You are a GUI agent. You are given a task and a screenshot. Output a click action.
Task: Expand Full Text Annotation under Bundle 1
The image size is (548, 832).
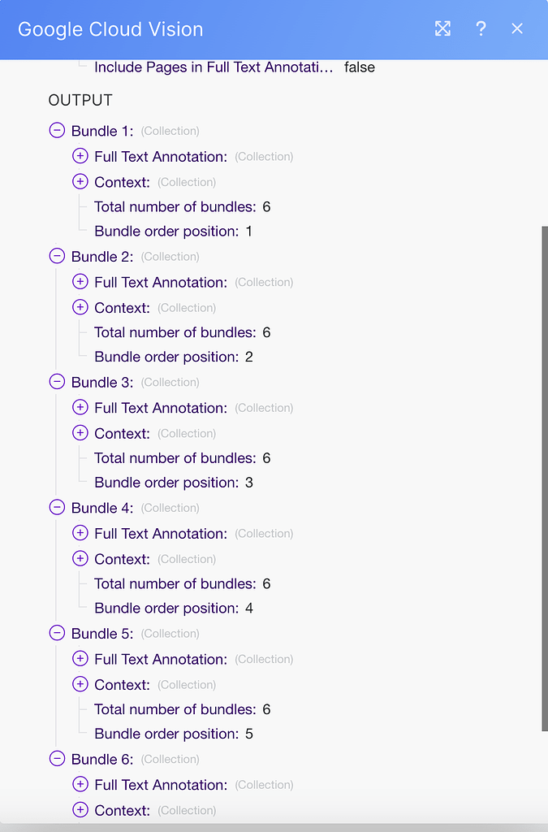coord(80,156)
